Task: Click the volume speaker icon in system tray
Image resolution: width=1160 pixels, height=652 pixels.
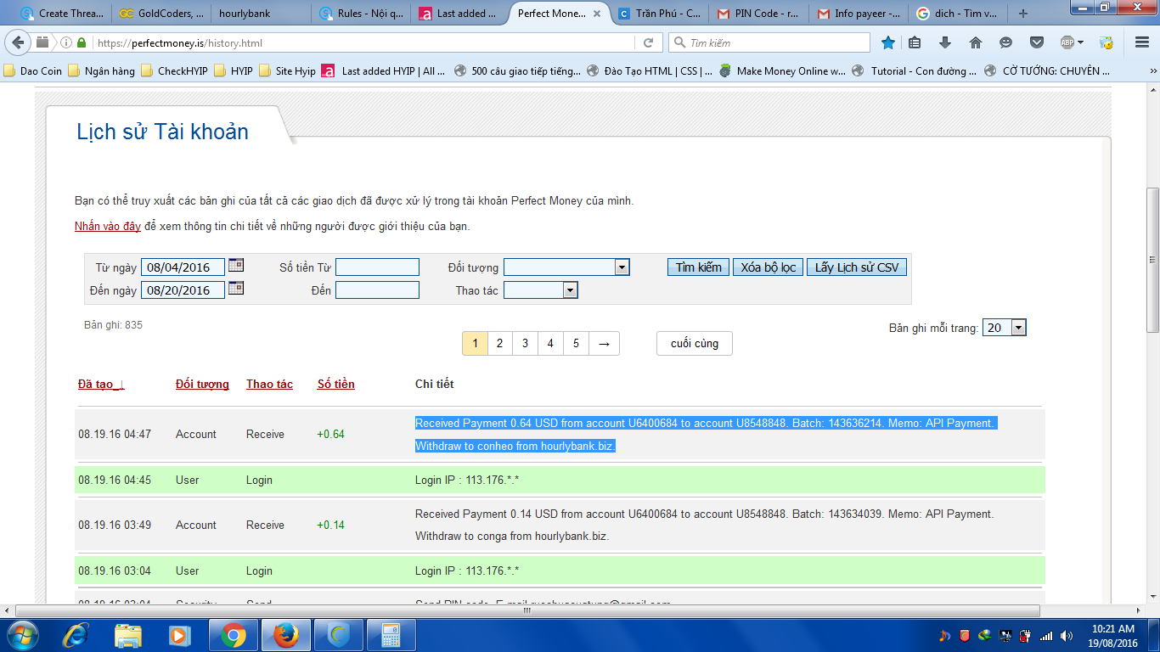Action: coord(1066,636)
